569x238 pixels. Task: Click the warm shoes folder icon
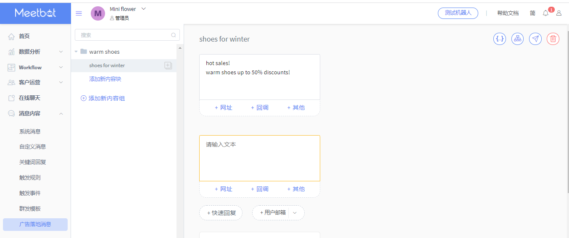[x=84, y=52]
